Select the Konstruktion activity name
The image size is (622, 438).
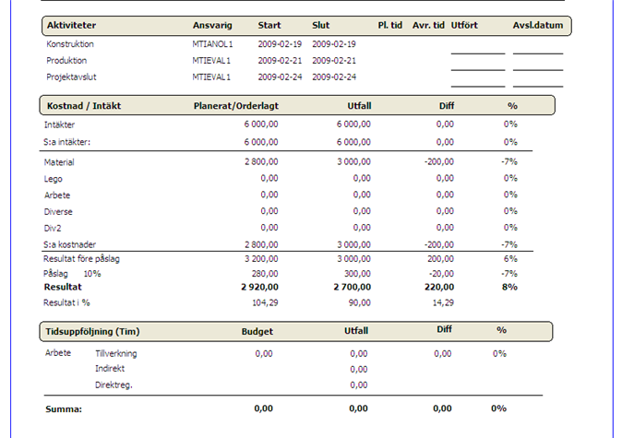pos(70,43)
